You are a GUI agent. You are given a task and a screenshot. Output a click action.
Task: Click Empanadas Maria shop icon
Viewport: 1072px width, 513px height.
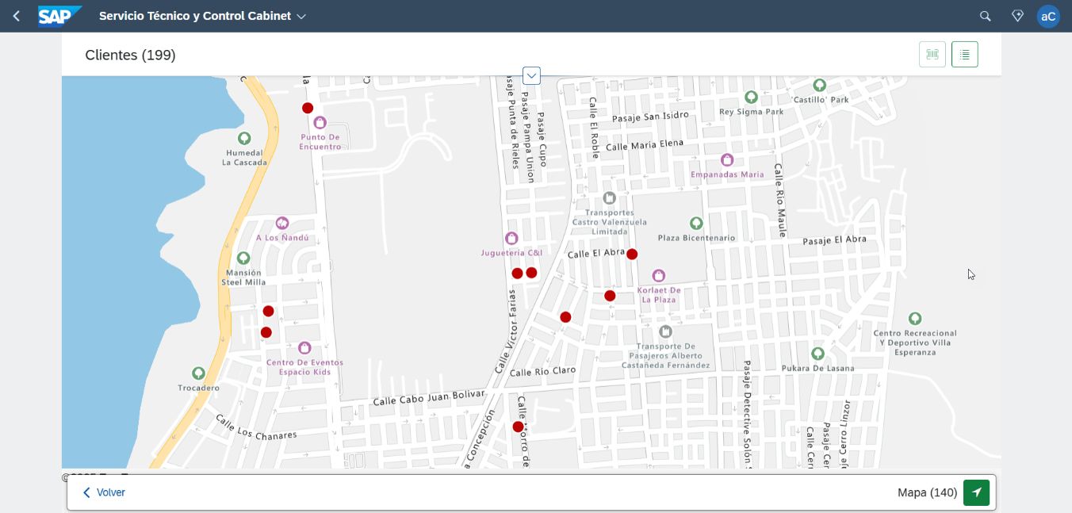coord(727,160)
